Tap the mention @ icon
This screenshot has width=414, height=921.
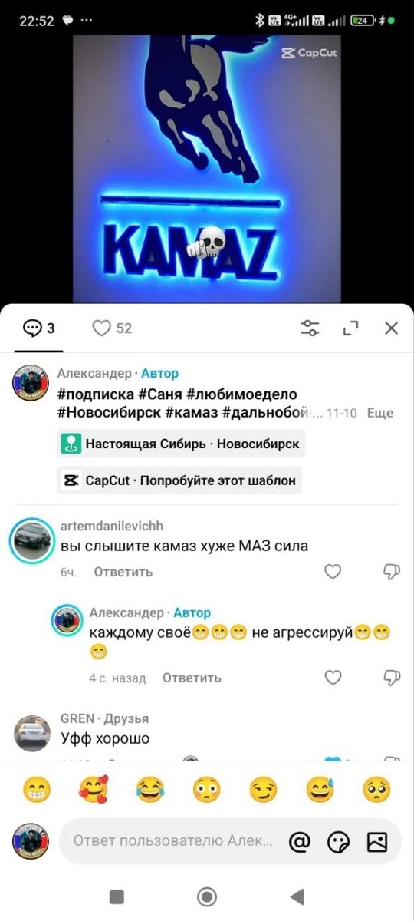(x=300, y=841)
